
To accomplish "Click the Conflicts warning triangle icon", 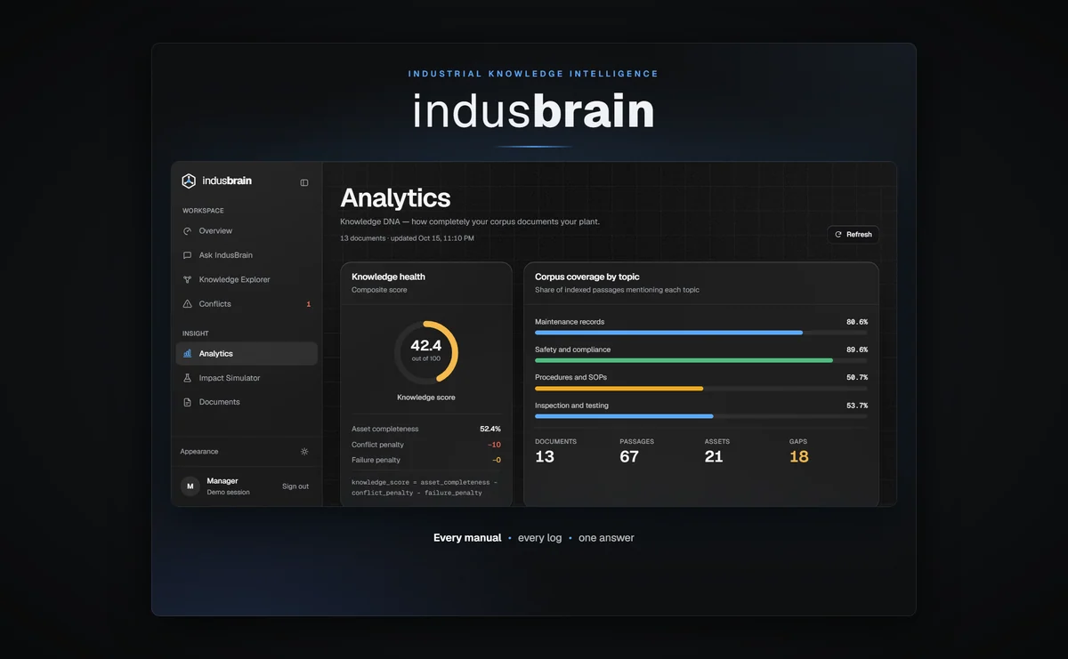I will click(x=187, y=304).
